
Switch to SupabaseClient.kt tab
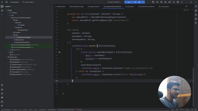pyautogui.click(x=93, y=6)
